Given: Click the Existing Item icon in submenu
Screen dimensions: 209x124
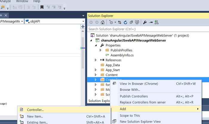Looking at the screenshot, I should pos(21,122).
